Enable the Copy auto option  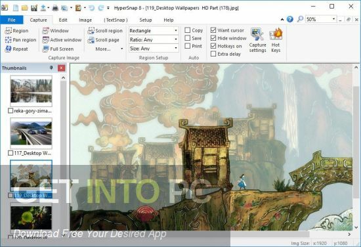pyautogui.click(x=188, y=30)
